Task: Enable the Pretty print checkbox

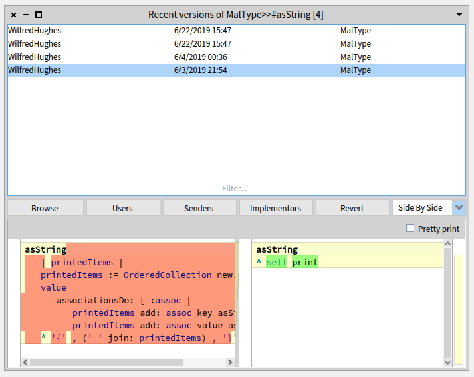Action: (410, 229)
